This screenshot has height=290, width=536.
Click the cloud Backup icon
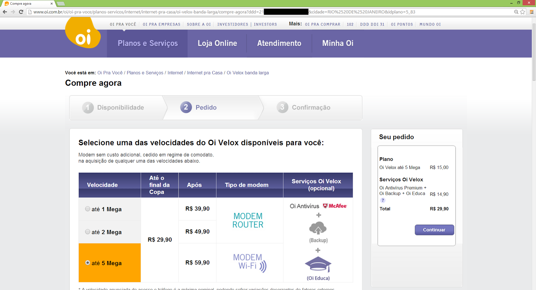tap(318, 228)
